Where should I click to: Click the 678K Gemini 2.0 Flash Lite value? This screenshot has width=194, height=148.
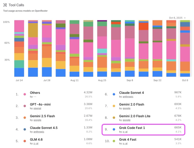[178, 116]
